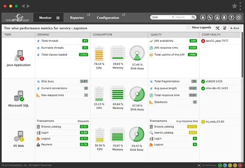Click into the Search input field
The image size is (245, 168).
coord(183,17)
